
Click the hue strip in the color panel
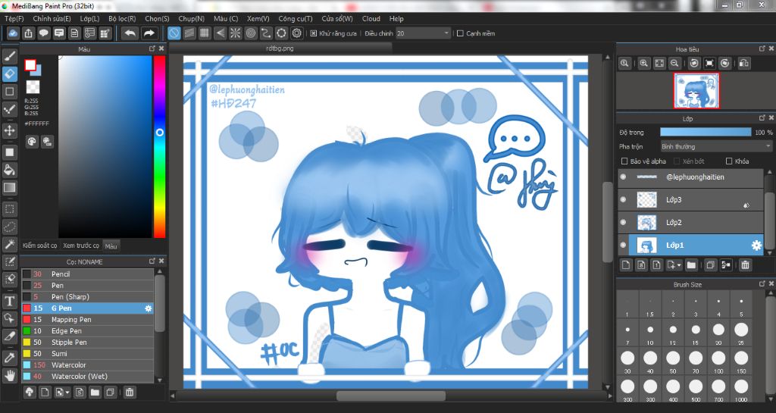(x=159, y=146)
